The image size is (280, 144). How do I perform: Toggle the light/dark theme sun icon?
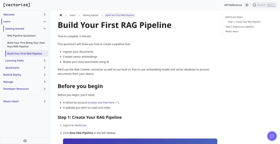(247, 5)
